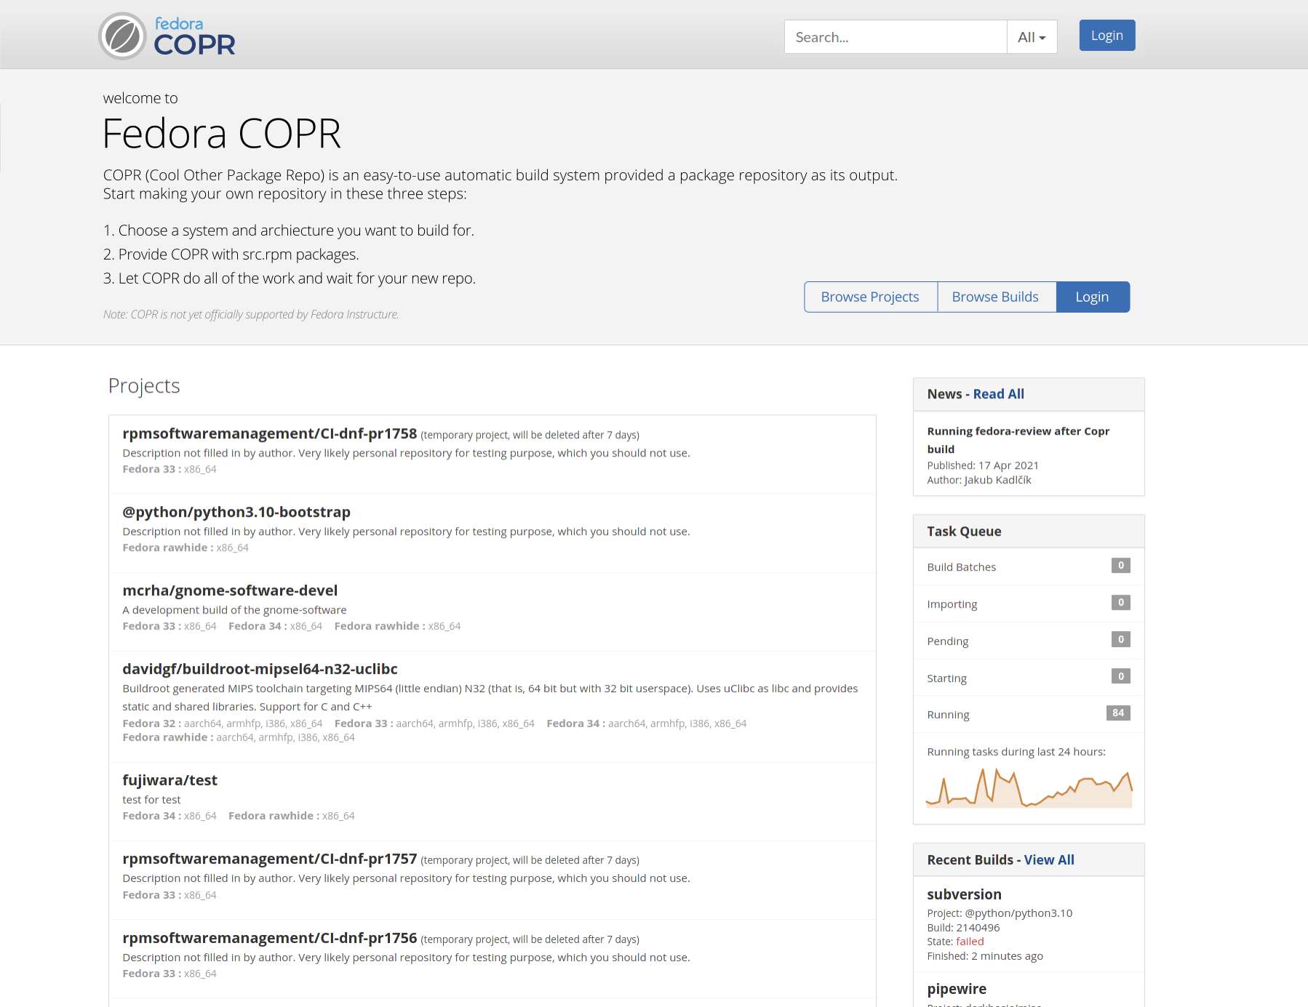
Task: Open the pipewire recent build
Action: [x=957, y=989]
